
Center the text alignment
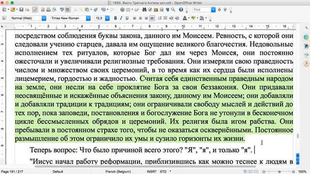[x=140, y=18]
